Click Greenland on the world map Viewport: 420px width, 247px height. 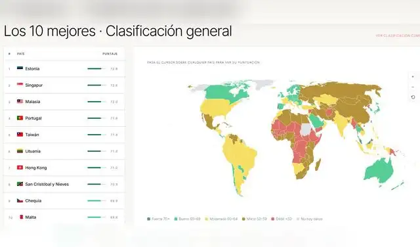click(x=264, y=83)
